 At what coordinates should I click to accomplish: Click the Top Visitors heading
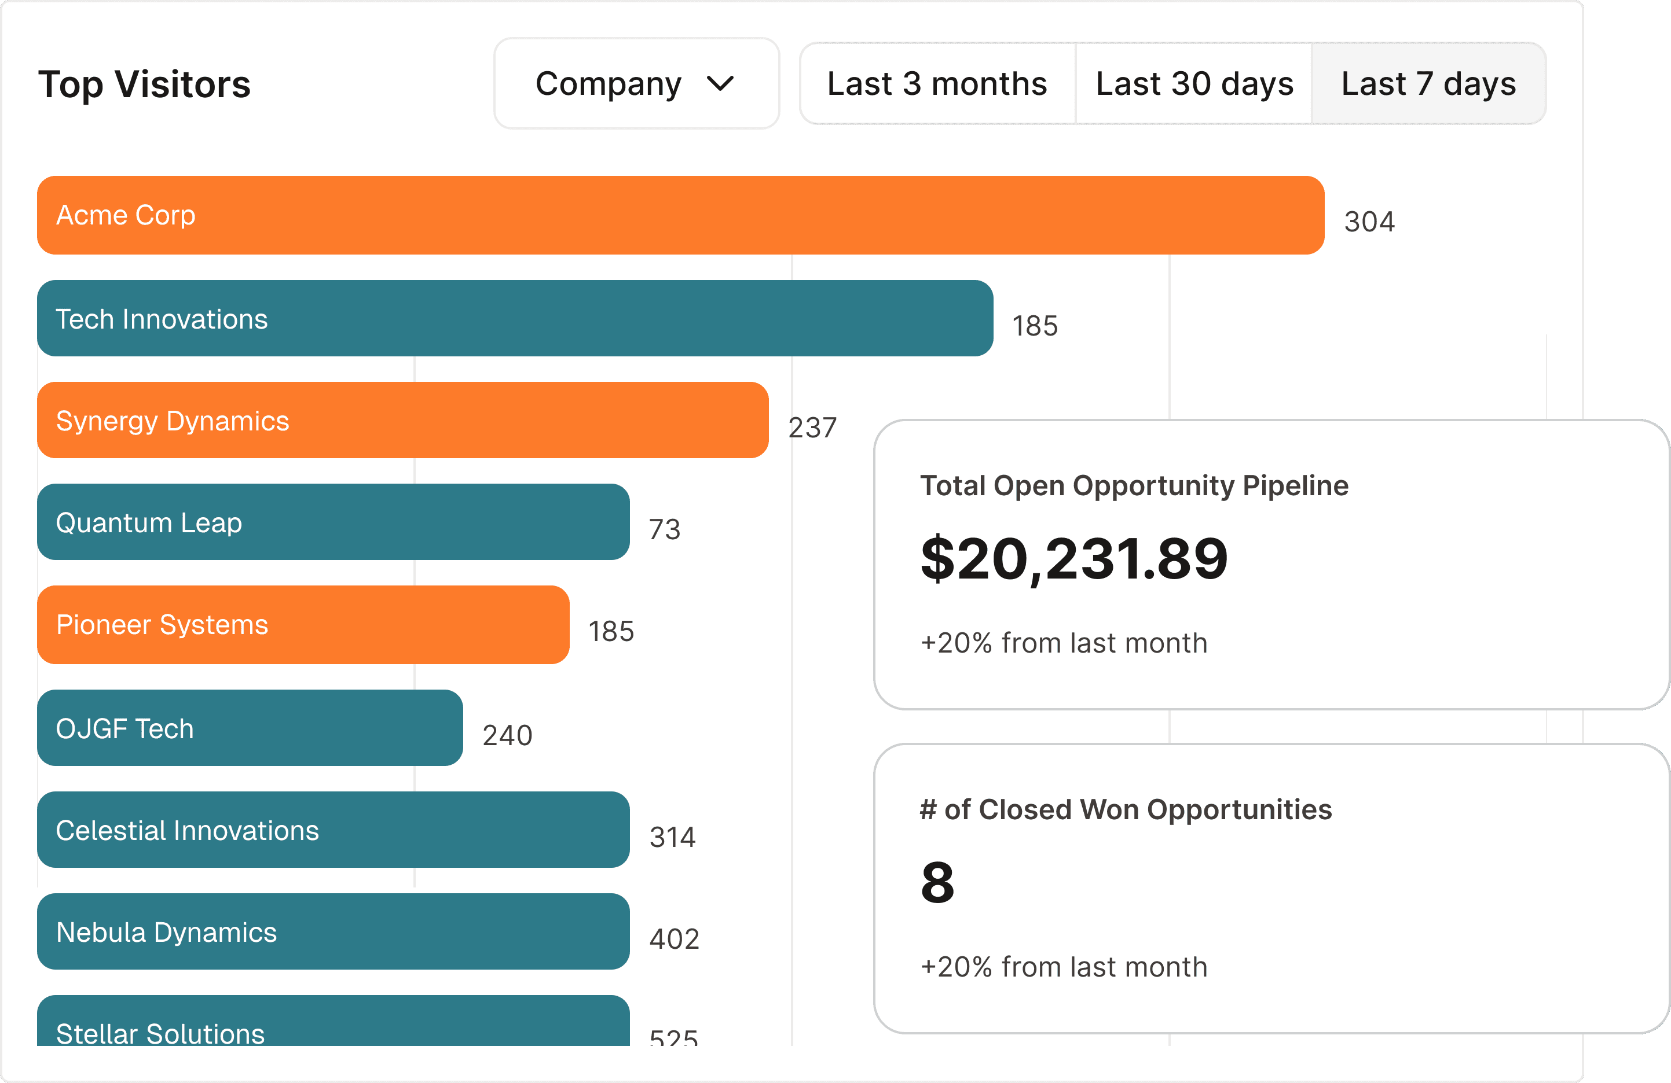[x=144, y=84]
